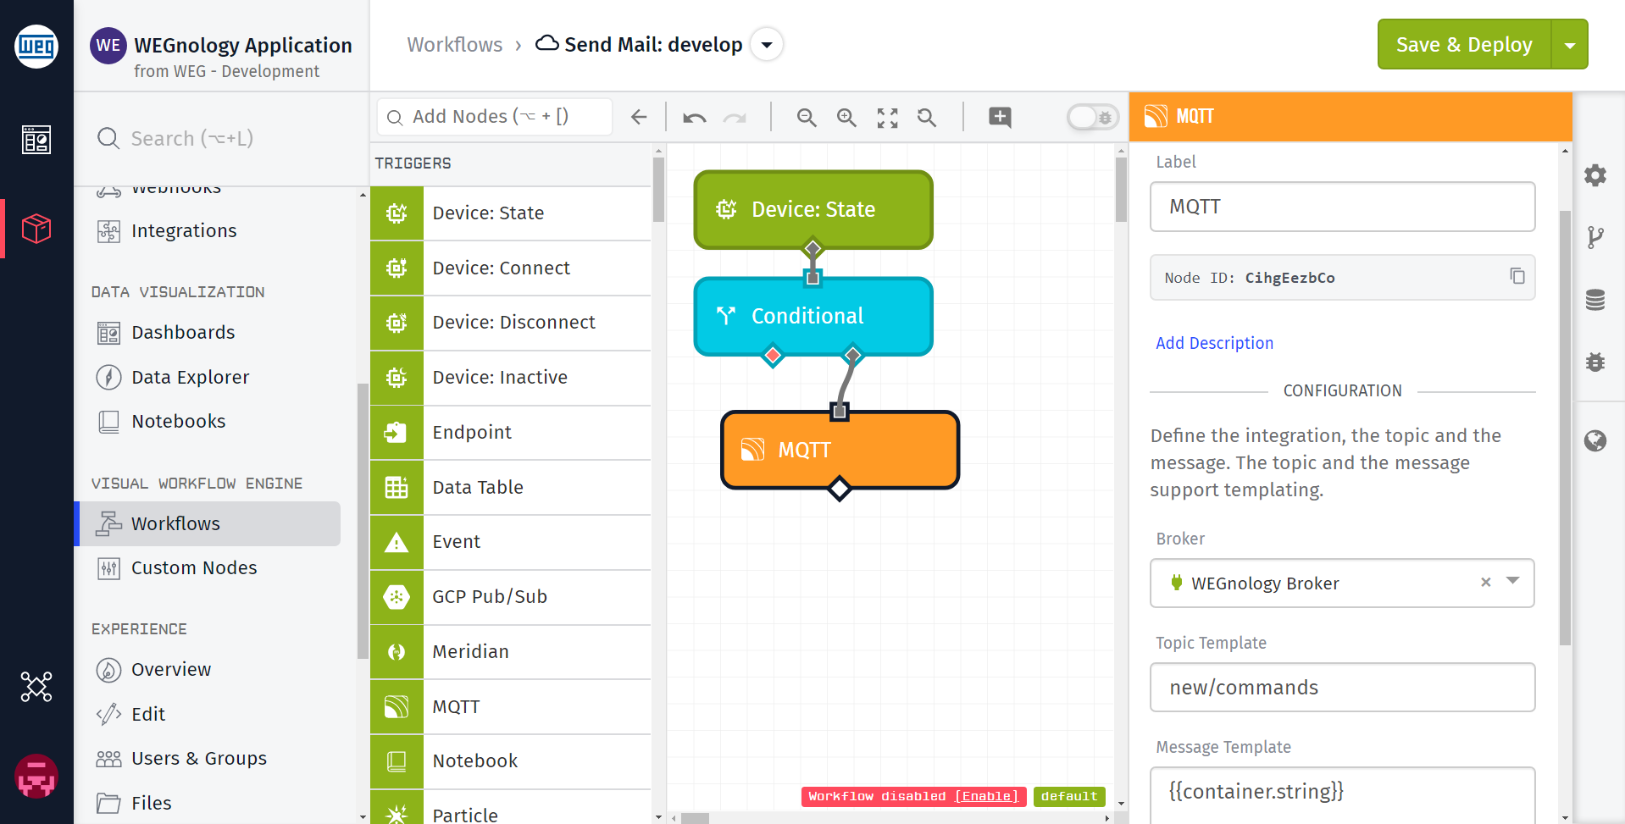Open the versions branch tab

pyautogui.click(x=1595, y=237)
